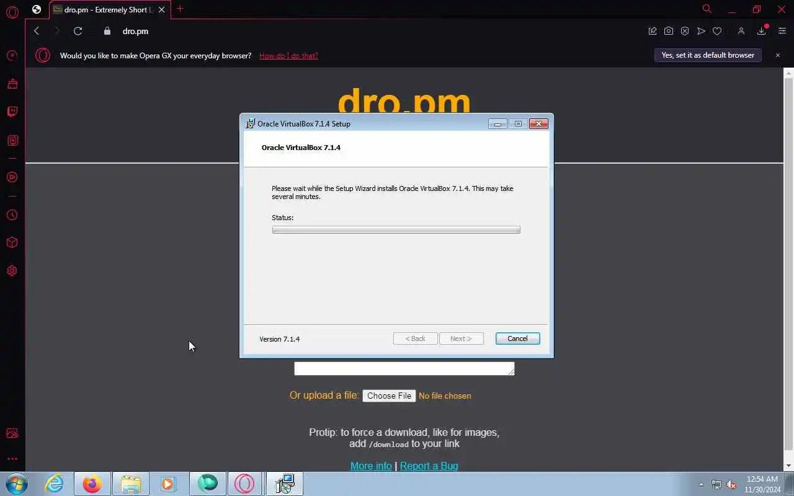
Task: Cancel the VirtualBox installation
Action: point(517,339)
